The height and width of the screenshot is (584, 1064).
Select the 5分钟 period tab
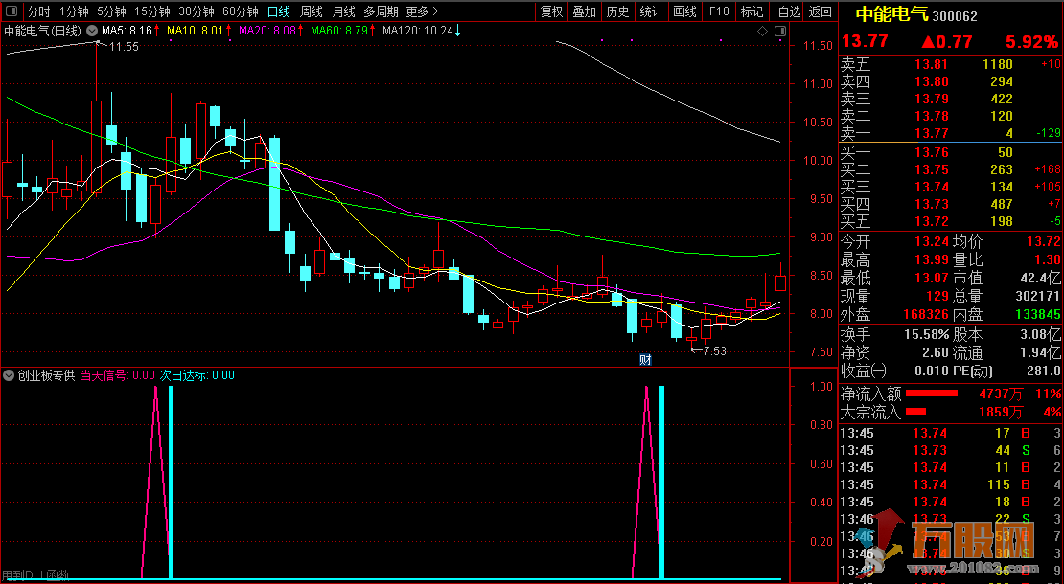point(111,11)
